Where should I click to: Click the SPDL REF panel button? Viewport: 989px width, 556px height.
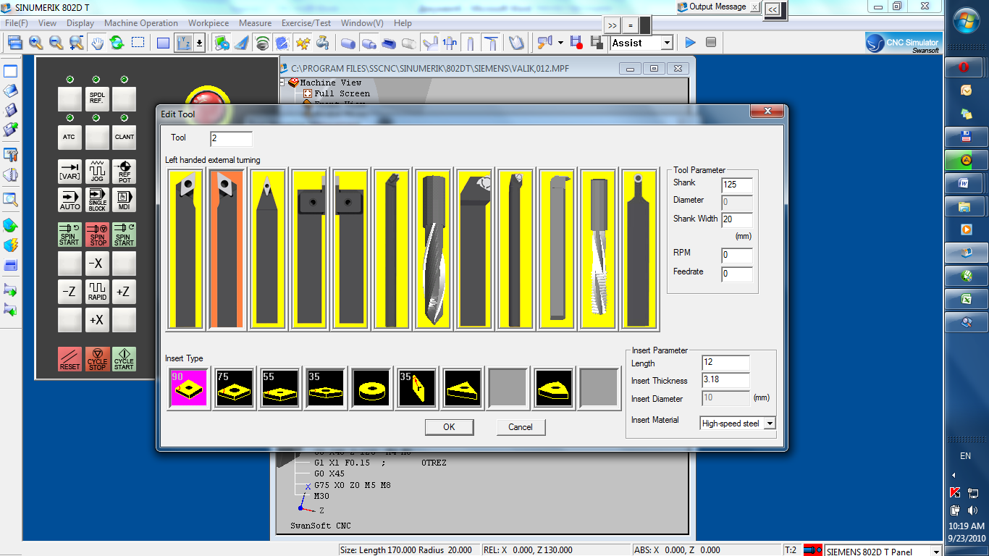pos(97,98)
